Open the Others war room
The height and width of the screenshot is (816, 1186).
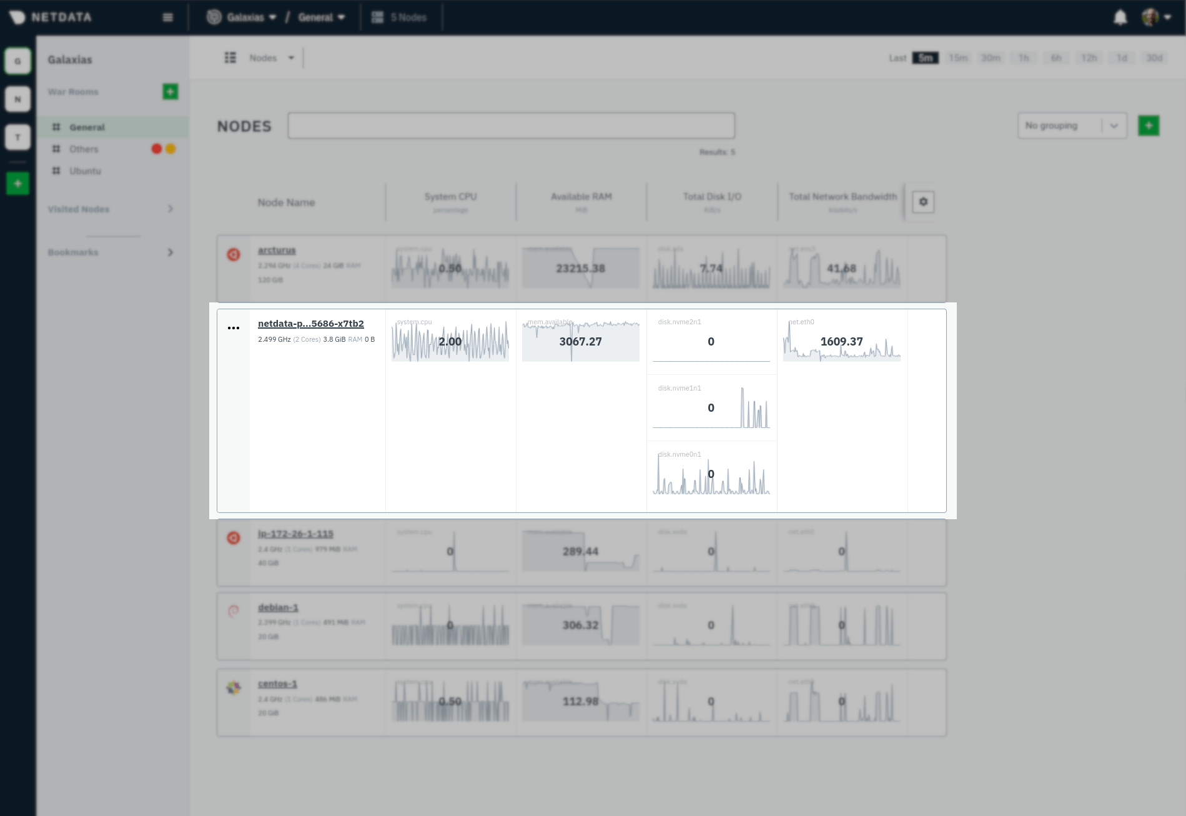(x=84, y=149)
